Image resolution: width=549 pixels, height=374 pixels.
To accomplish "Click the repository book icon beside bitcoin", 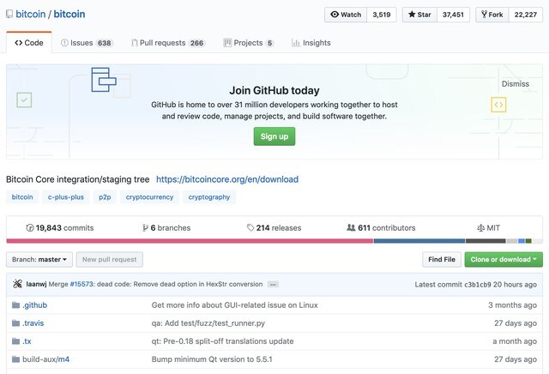I will point(9,15).
